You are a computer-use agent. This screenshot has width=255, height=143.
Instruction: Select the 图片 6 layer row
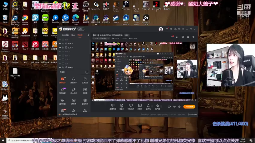pyautogui.click(x=74, y=55)
